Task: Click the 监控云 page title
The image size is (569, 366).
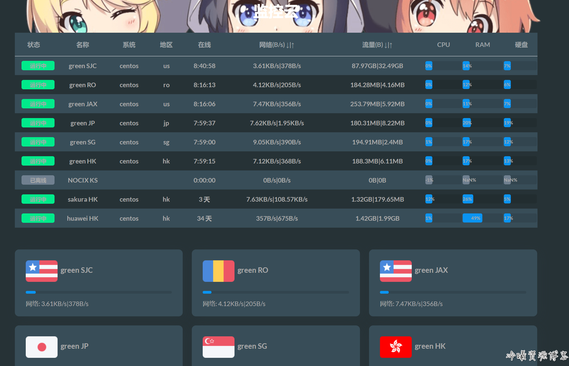Action: click(275, 12)
